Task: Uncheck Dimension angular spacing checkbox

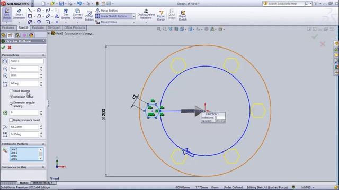Action: click(x=11, y=104)
